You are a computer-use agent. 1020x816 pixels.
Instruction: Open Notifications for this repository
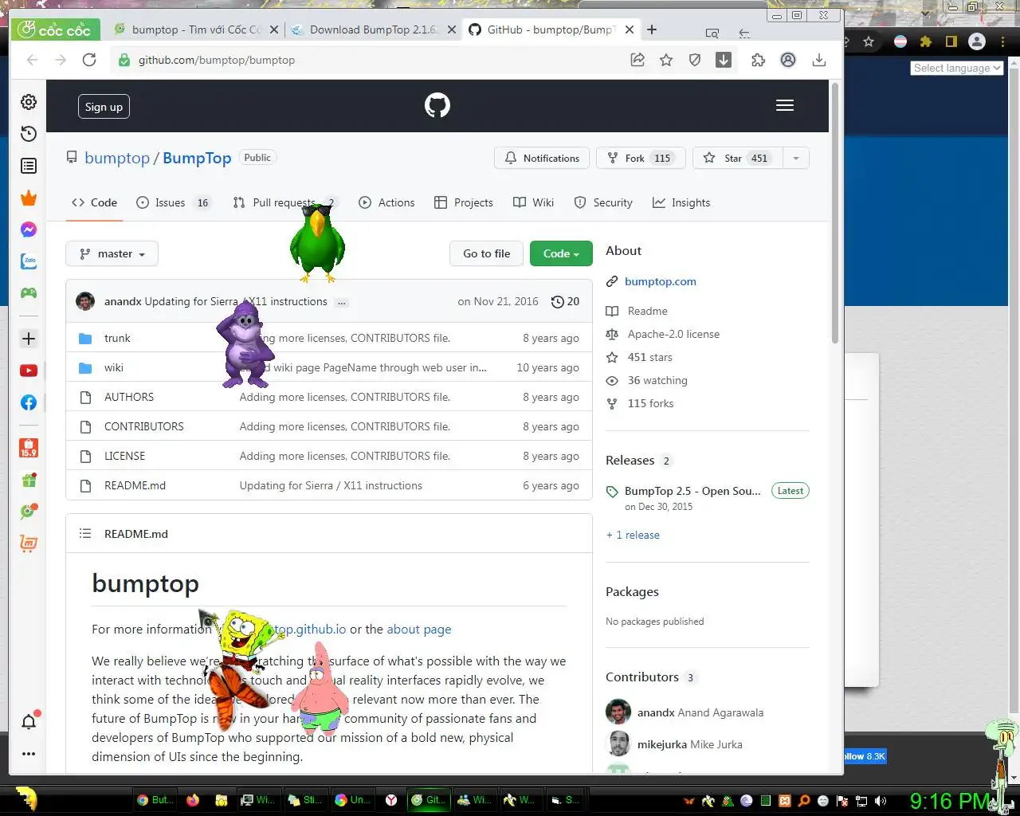click(542, 158)
